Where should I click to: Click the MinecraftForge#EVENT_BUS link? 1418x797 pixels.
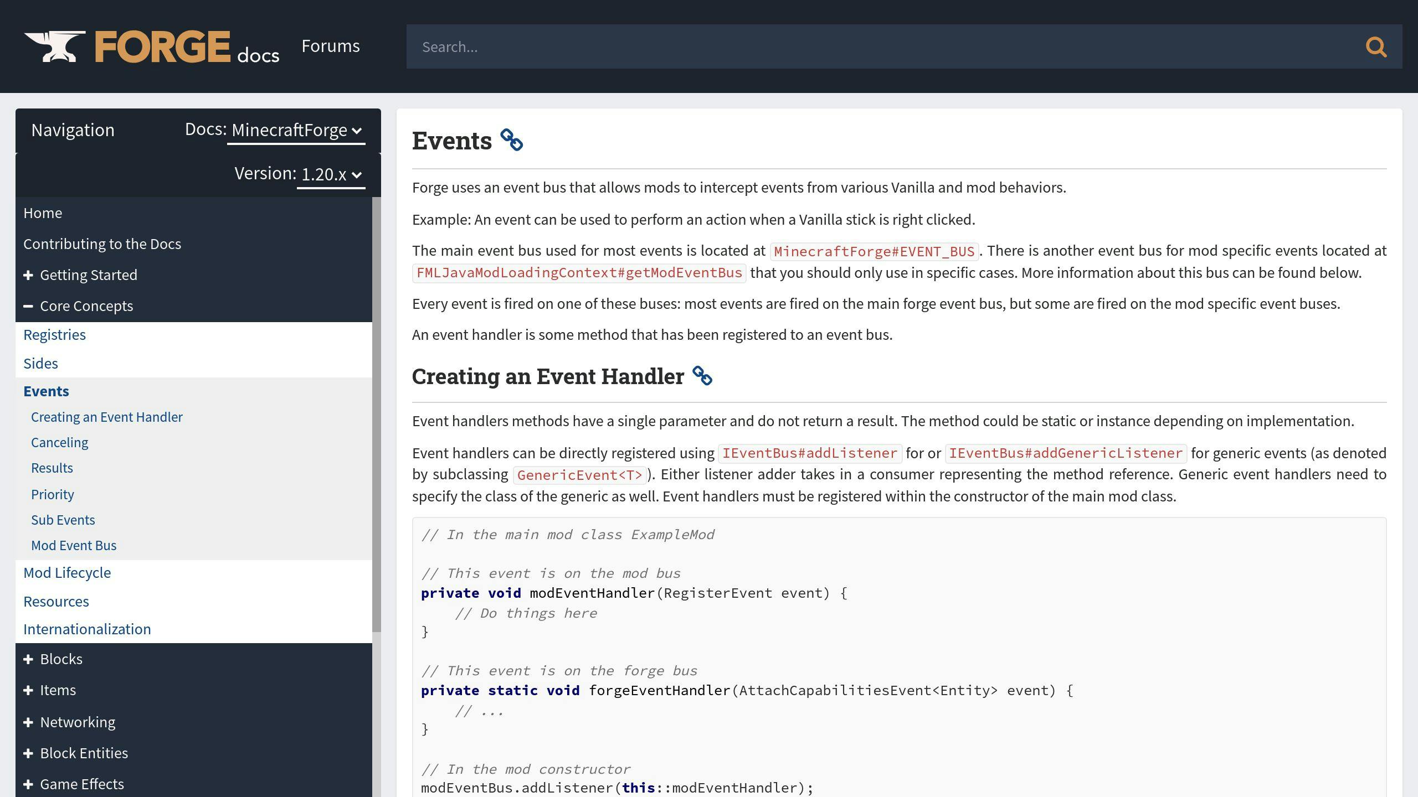tap(874, 251)
